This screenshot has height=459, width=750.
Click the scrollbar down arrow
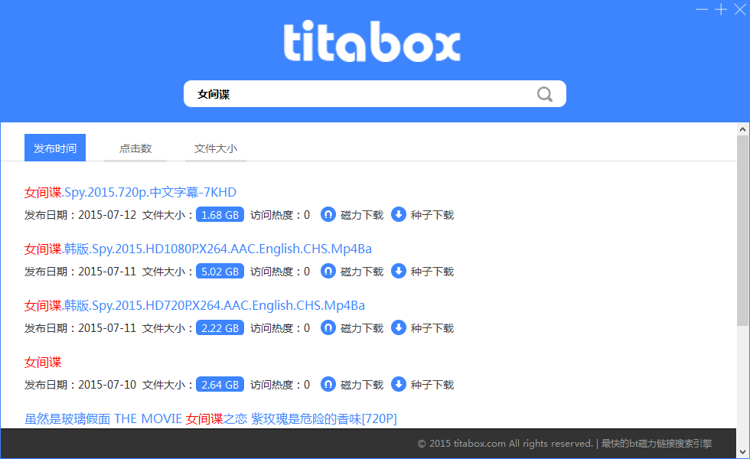pos(742,452)
